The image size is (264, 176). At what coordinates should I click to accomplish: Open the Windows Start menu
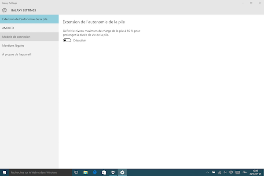tap(4, 172)
